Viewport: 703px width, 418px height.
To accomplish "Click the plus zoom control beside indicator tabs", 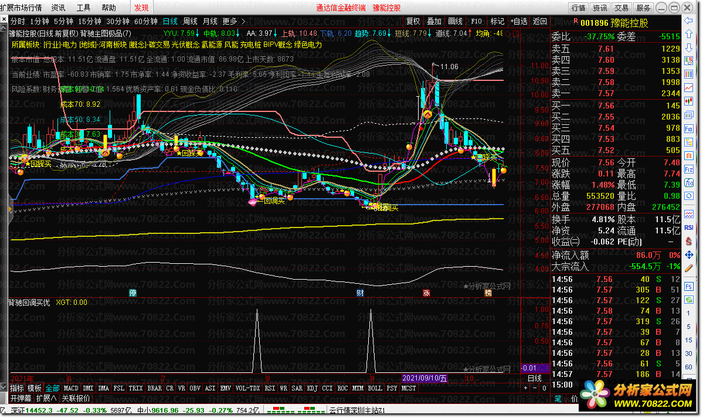I will [x=525, y=388].
